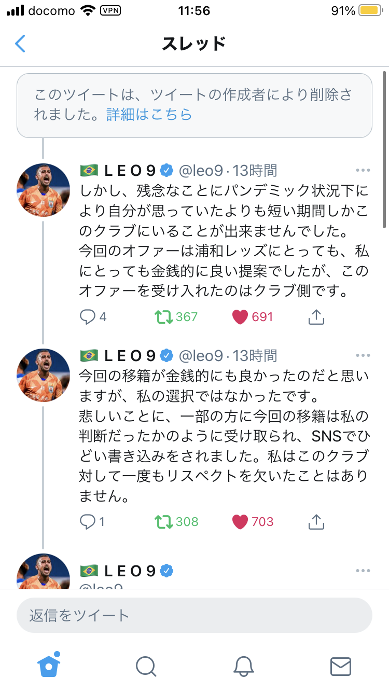
Task: Reply to the tweet with 1 reply
Action: click(x=87, y=522)
